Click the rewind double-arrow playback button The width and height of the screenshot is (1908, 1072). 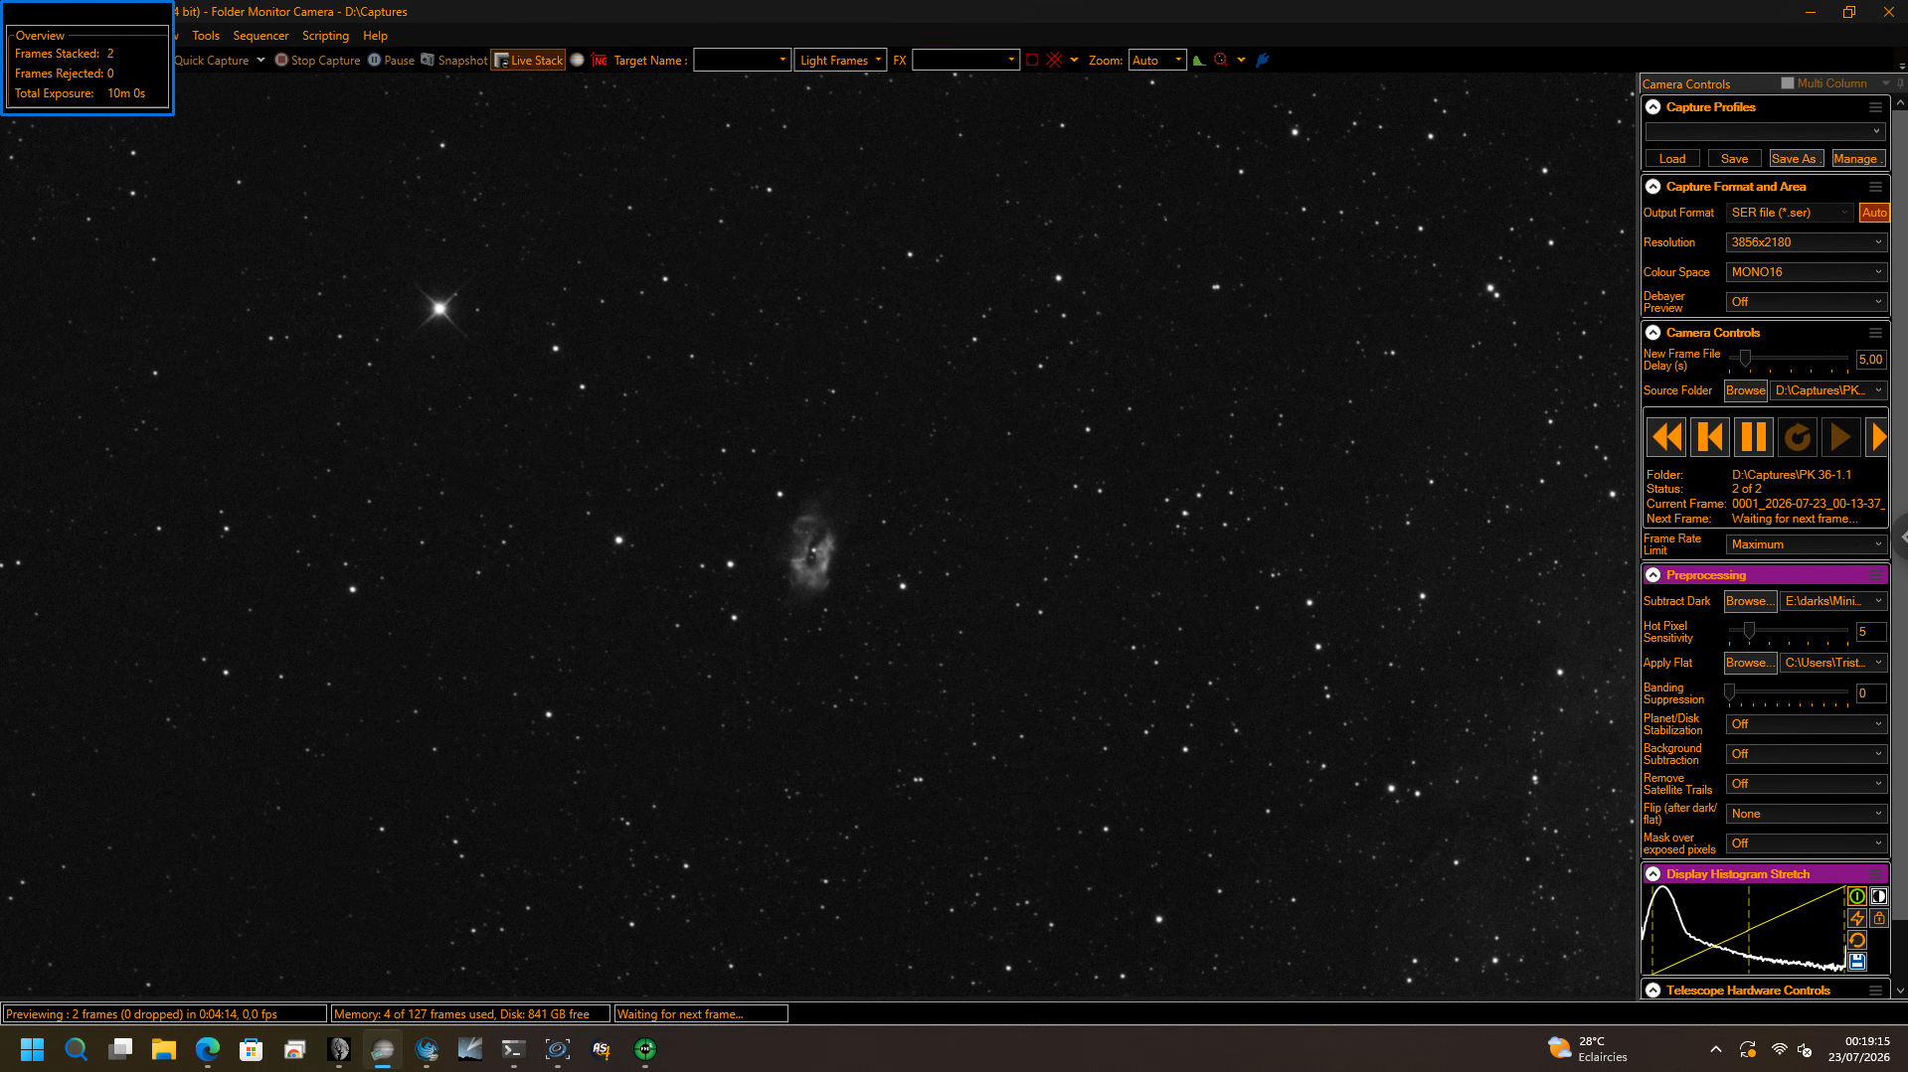[1666, 437]
